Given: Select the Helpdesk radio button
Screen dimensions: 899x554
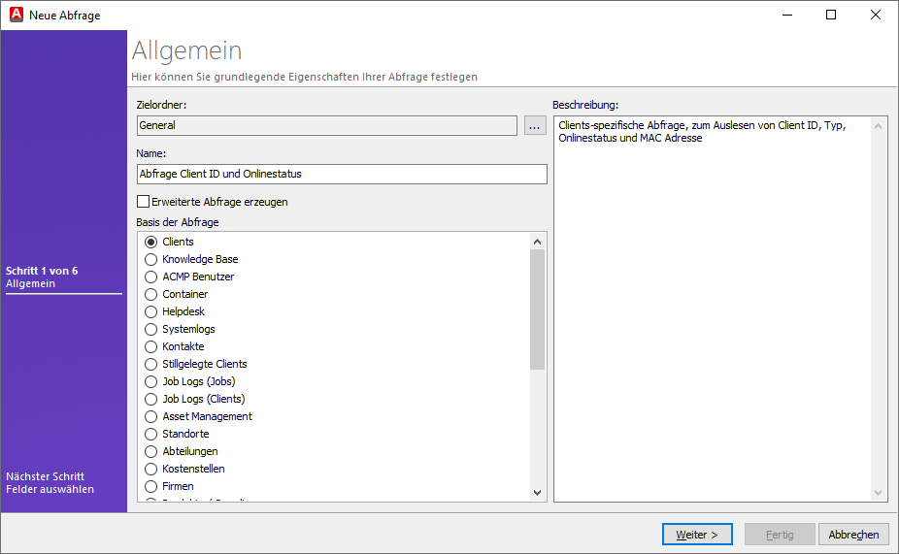Looking at the screenshot, I should point(150,311).
